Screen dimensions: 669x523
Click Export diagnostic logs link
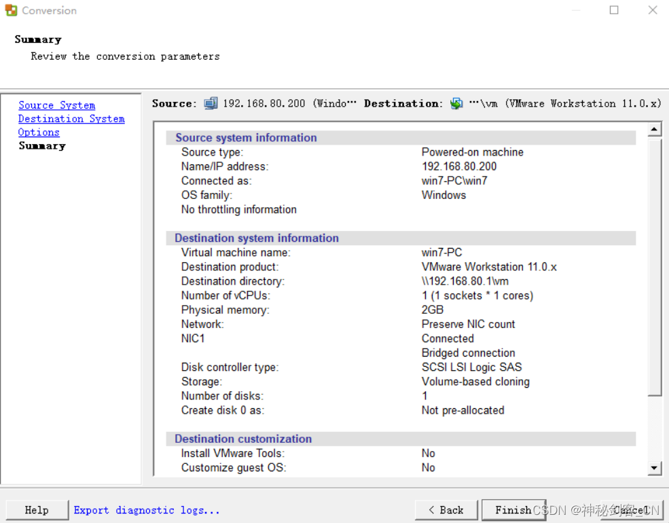tap(147, 510)
